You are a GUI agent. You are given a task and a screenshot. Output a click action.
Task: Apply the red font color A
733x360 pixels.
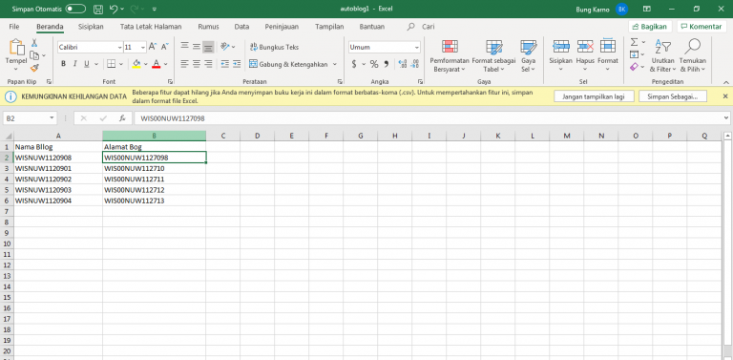157,64
